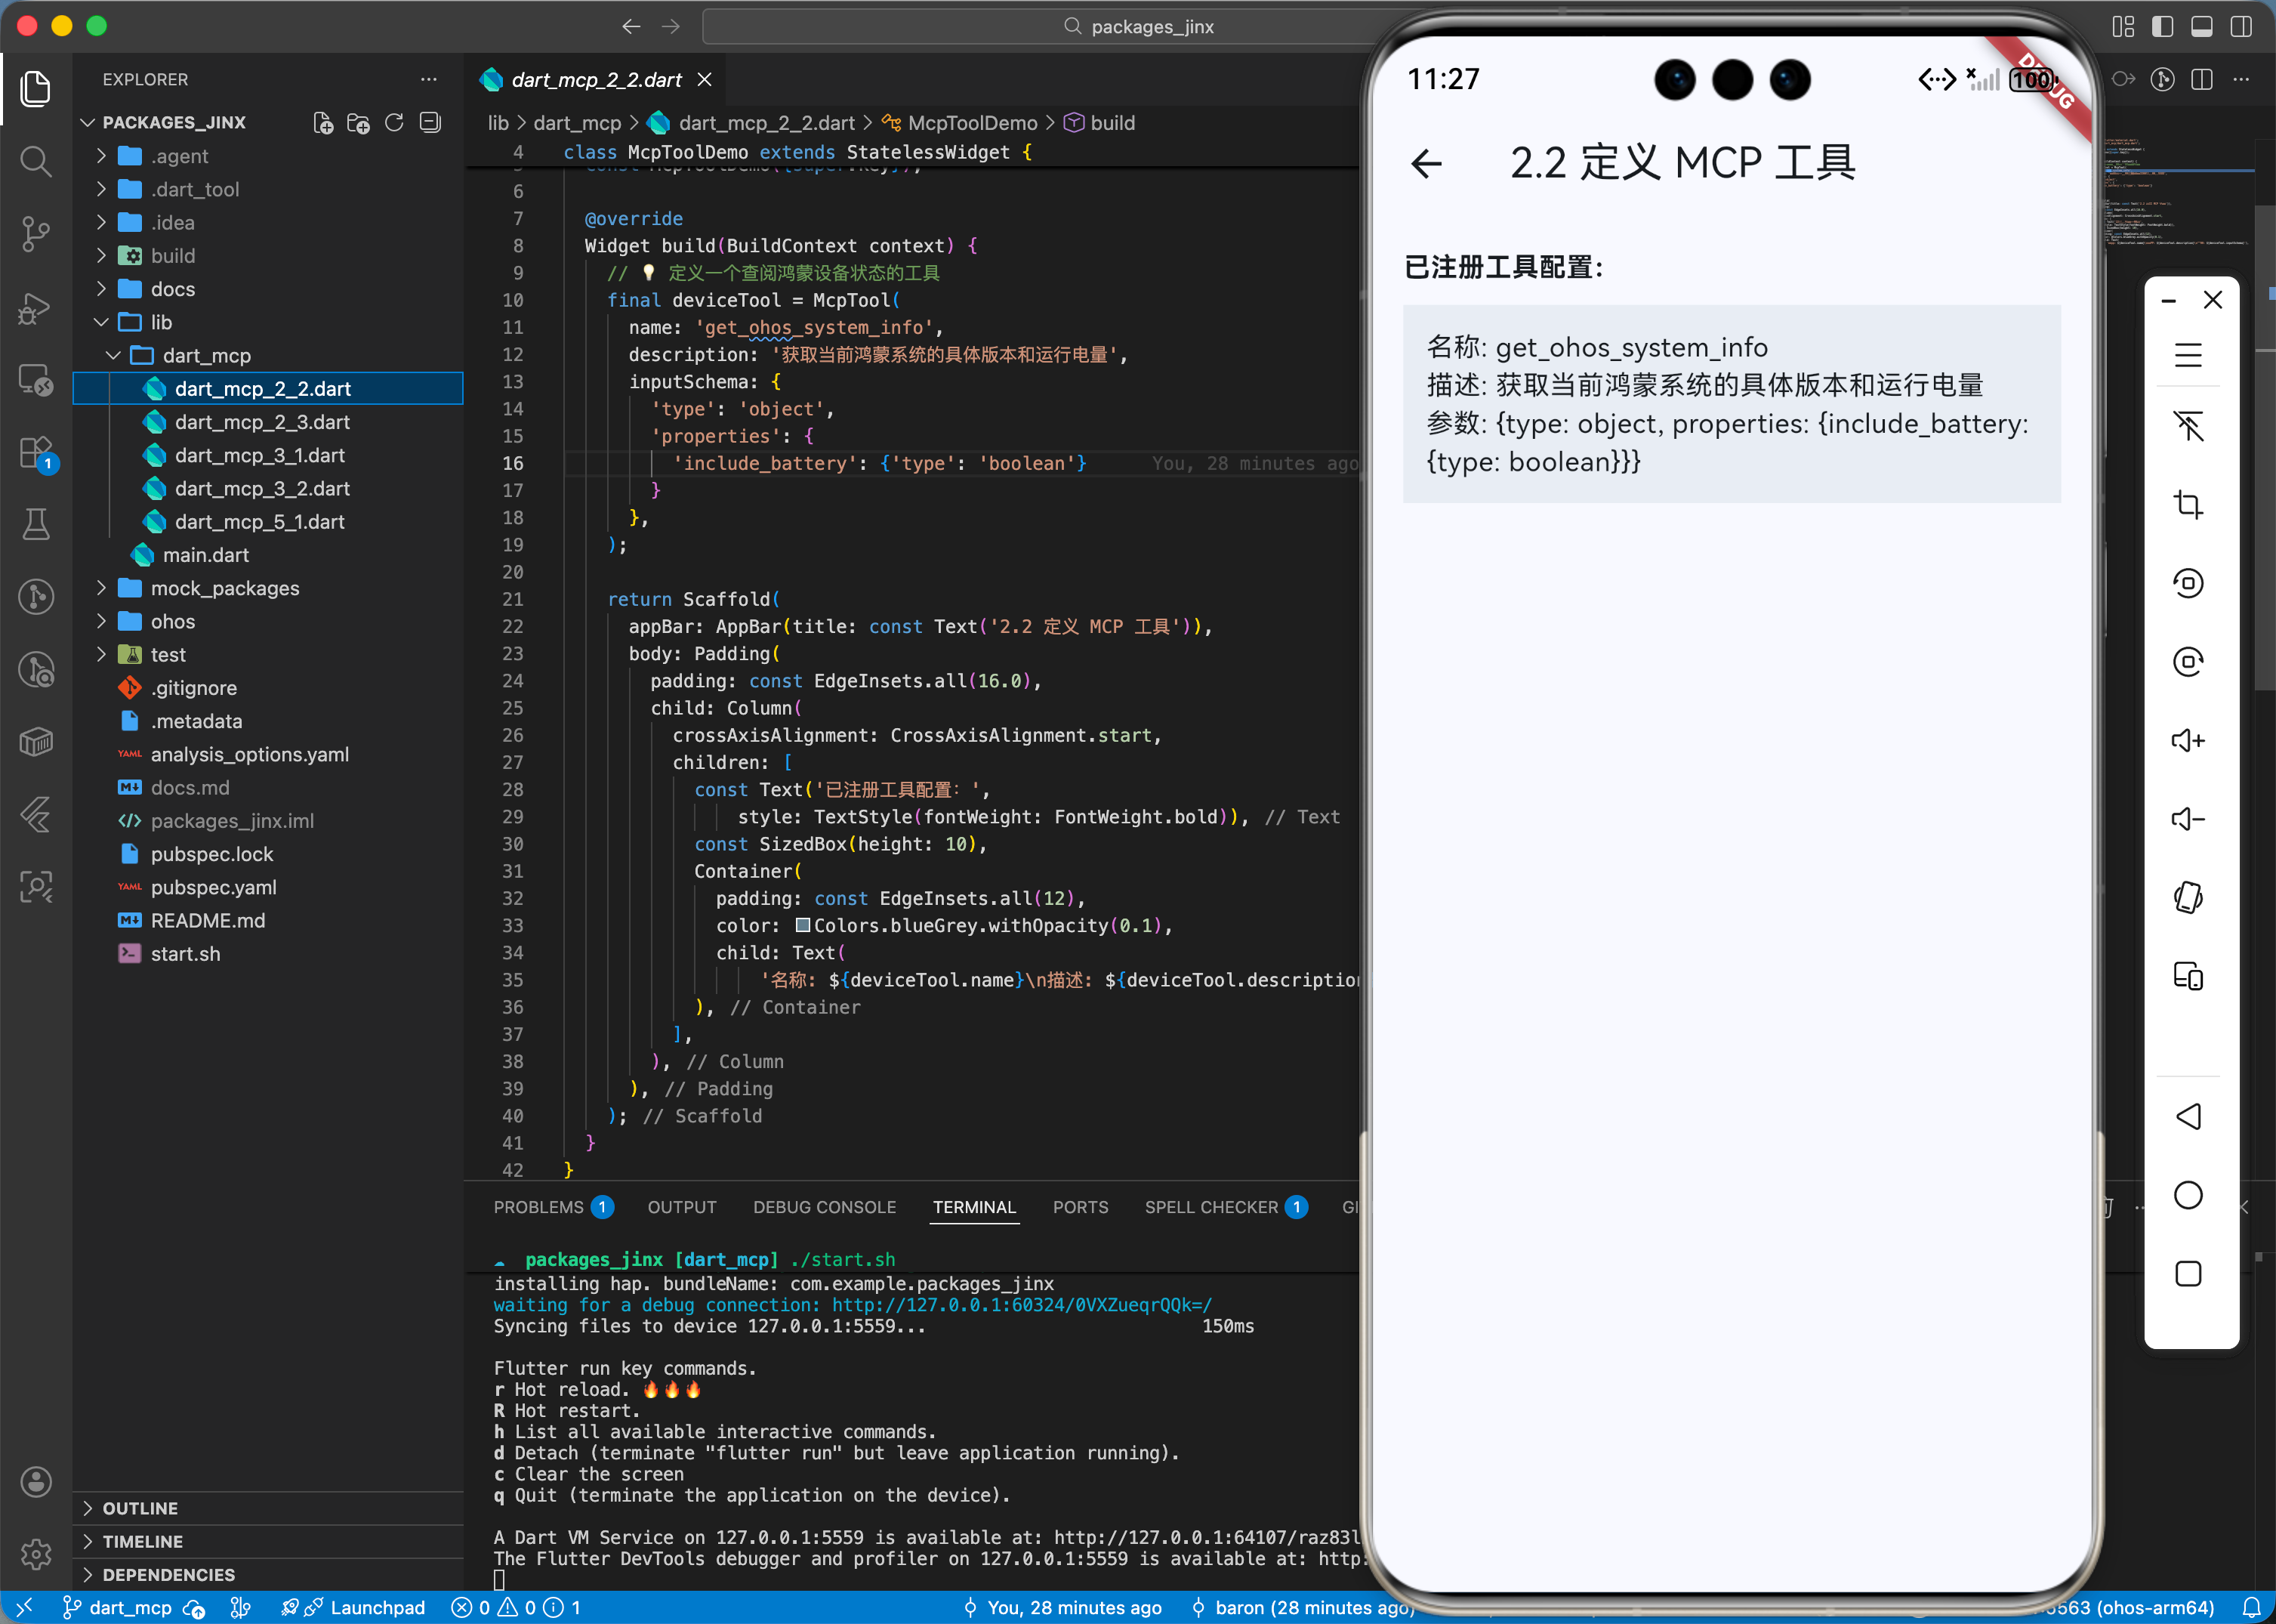The height and width of the screenshot is (1624, 2276).
Task: Click the blueGrey color swatch on line 33
Action: point(803,925)
